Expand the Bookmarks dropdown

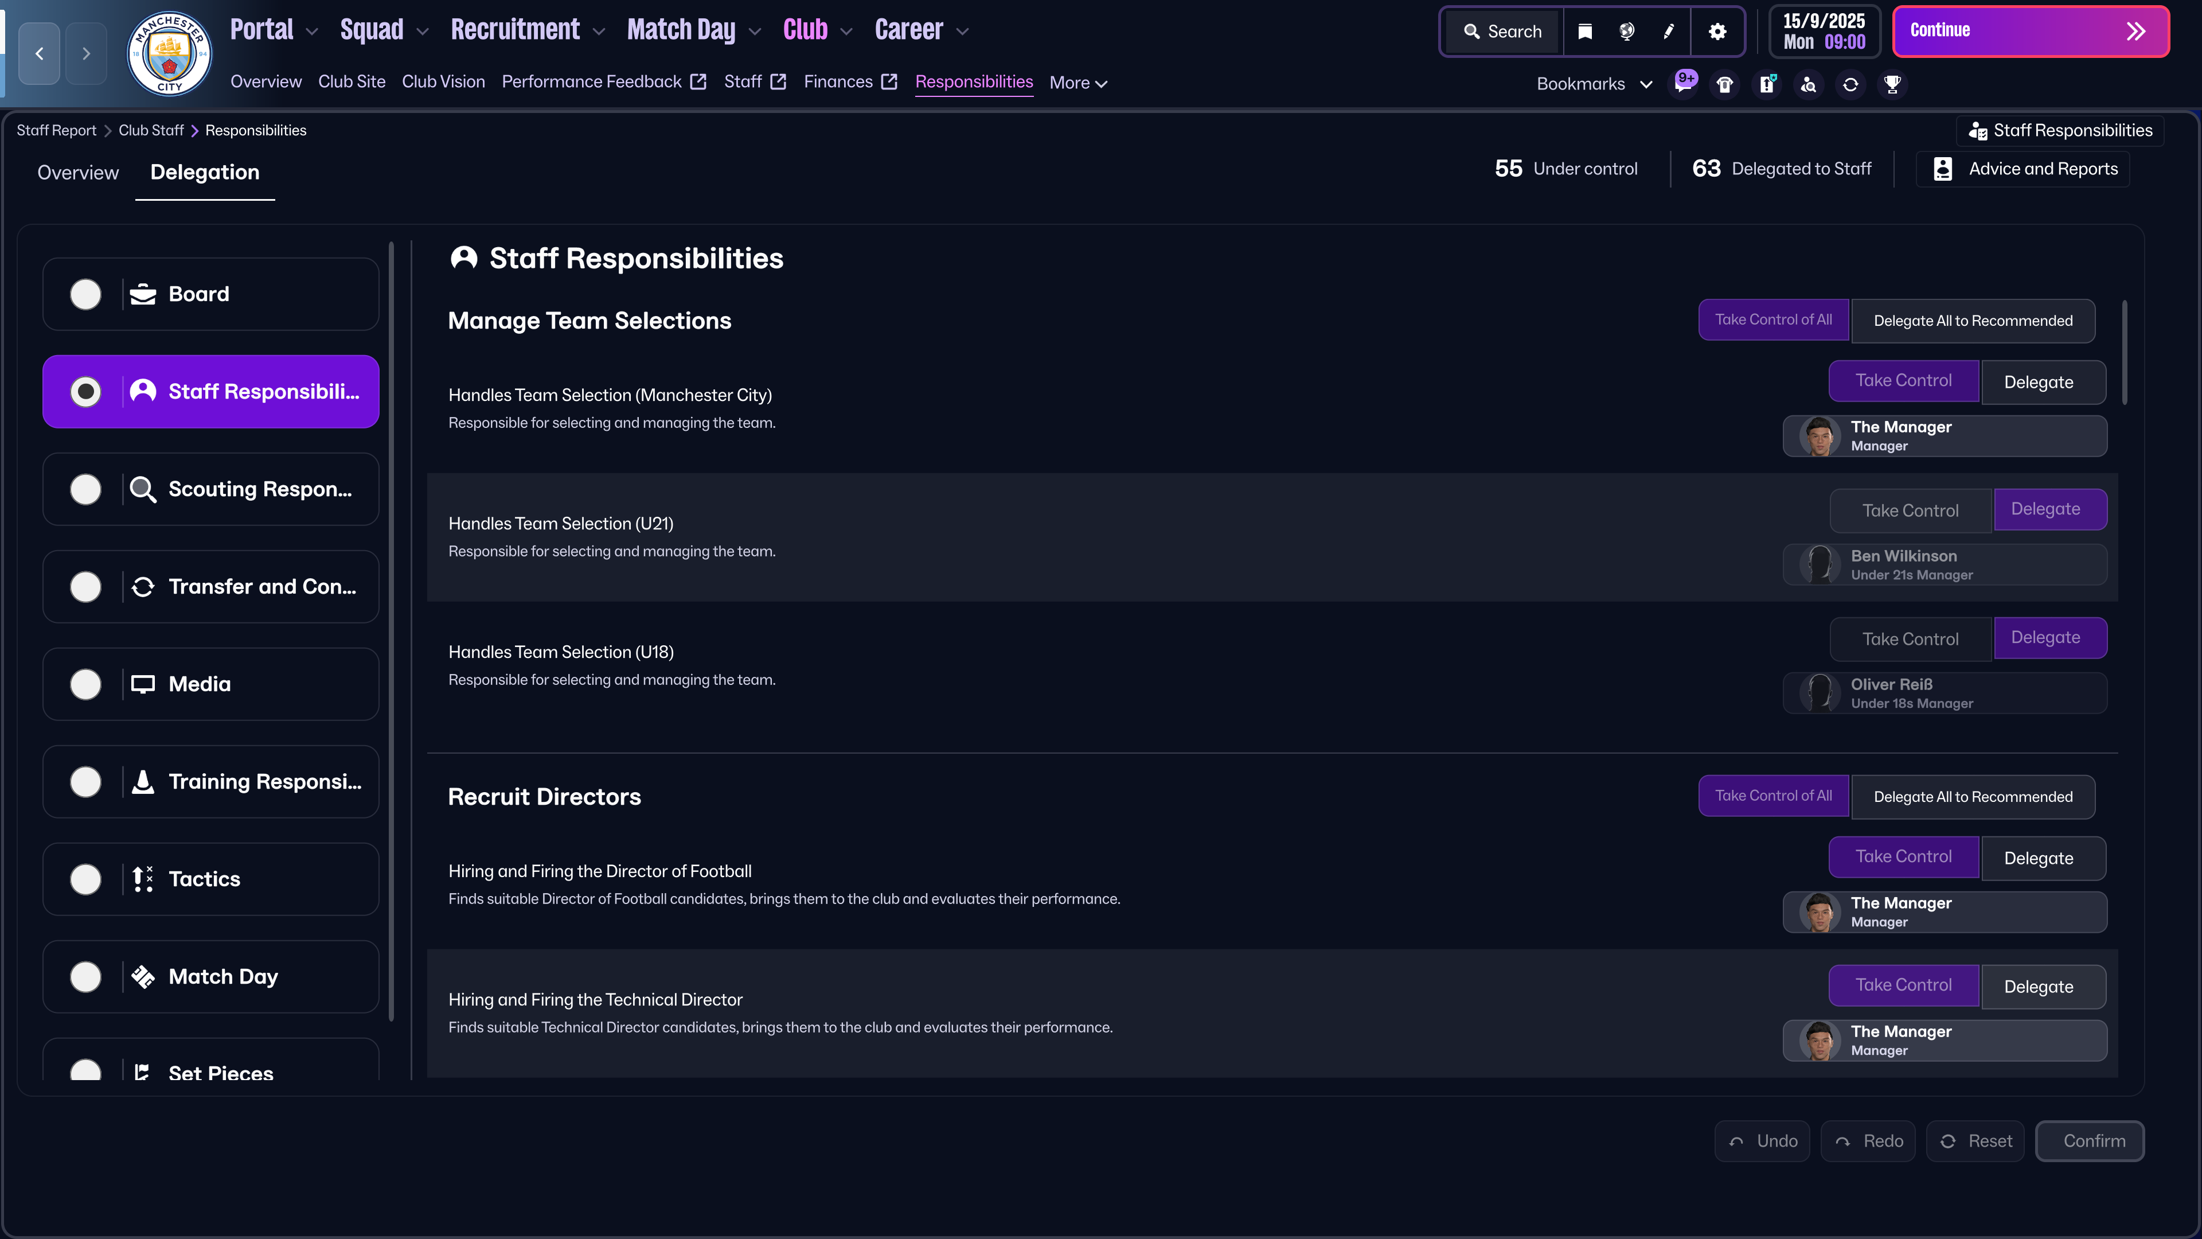tap(1594, 84)
